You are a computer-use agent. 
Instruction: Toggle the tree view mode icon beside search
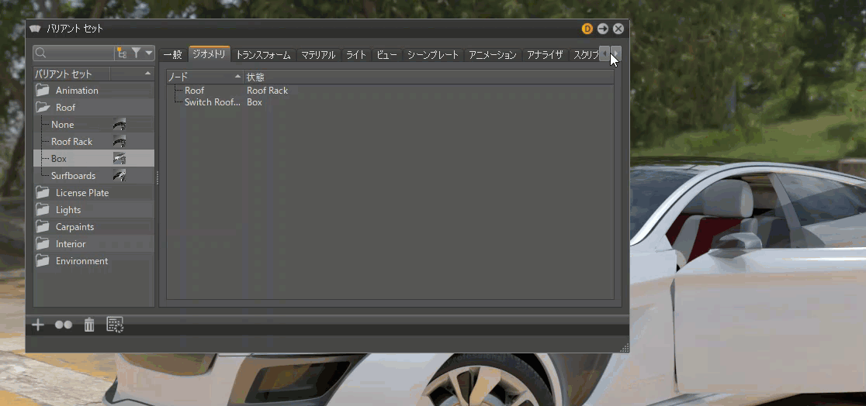click(x=121, y=53)
